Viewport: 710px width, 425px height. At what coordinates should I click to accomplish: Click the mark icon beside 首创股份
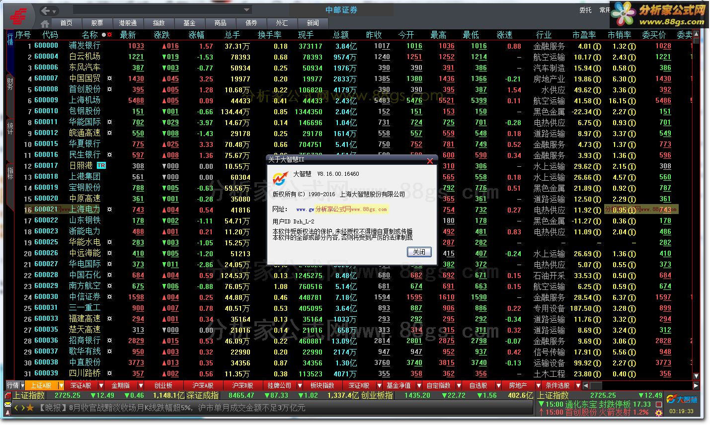[x=110, y=90]
